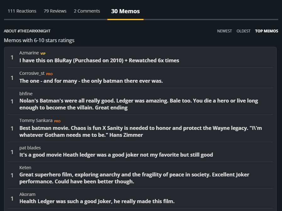
Task: Switch to the 79 Reviews tab
Action: [x=55, y=11]
